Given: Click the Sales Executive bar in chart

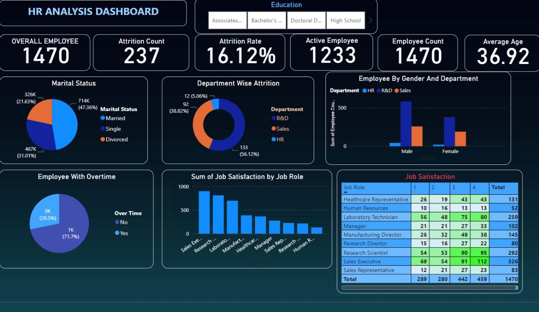Looking at the screenshot, I should (204, 212).
